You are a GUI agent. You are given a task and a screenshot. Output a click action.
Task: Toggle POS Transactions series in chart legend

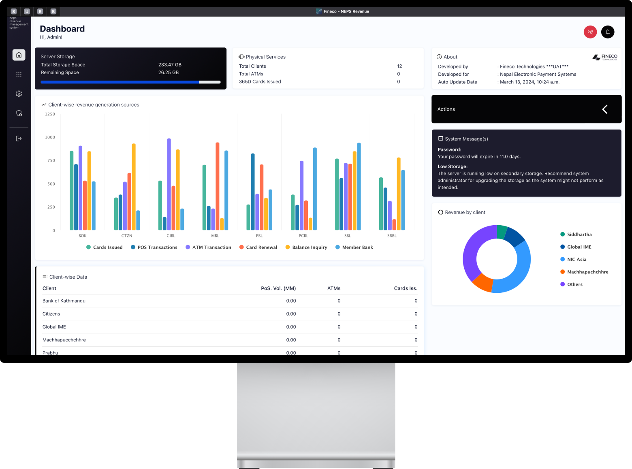tap(154, 247)
